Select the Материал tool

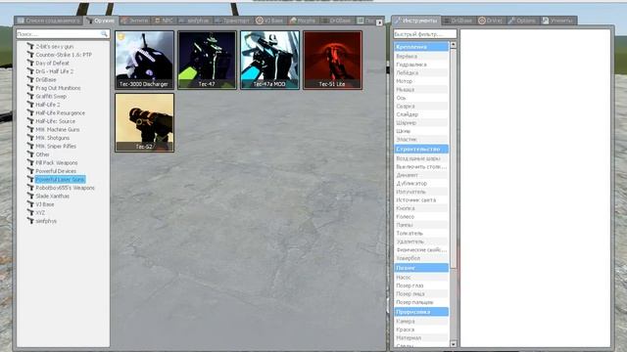coord(421,338)
